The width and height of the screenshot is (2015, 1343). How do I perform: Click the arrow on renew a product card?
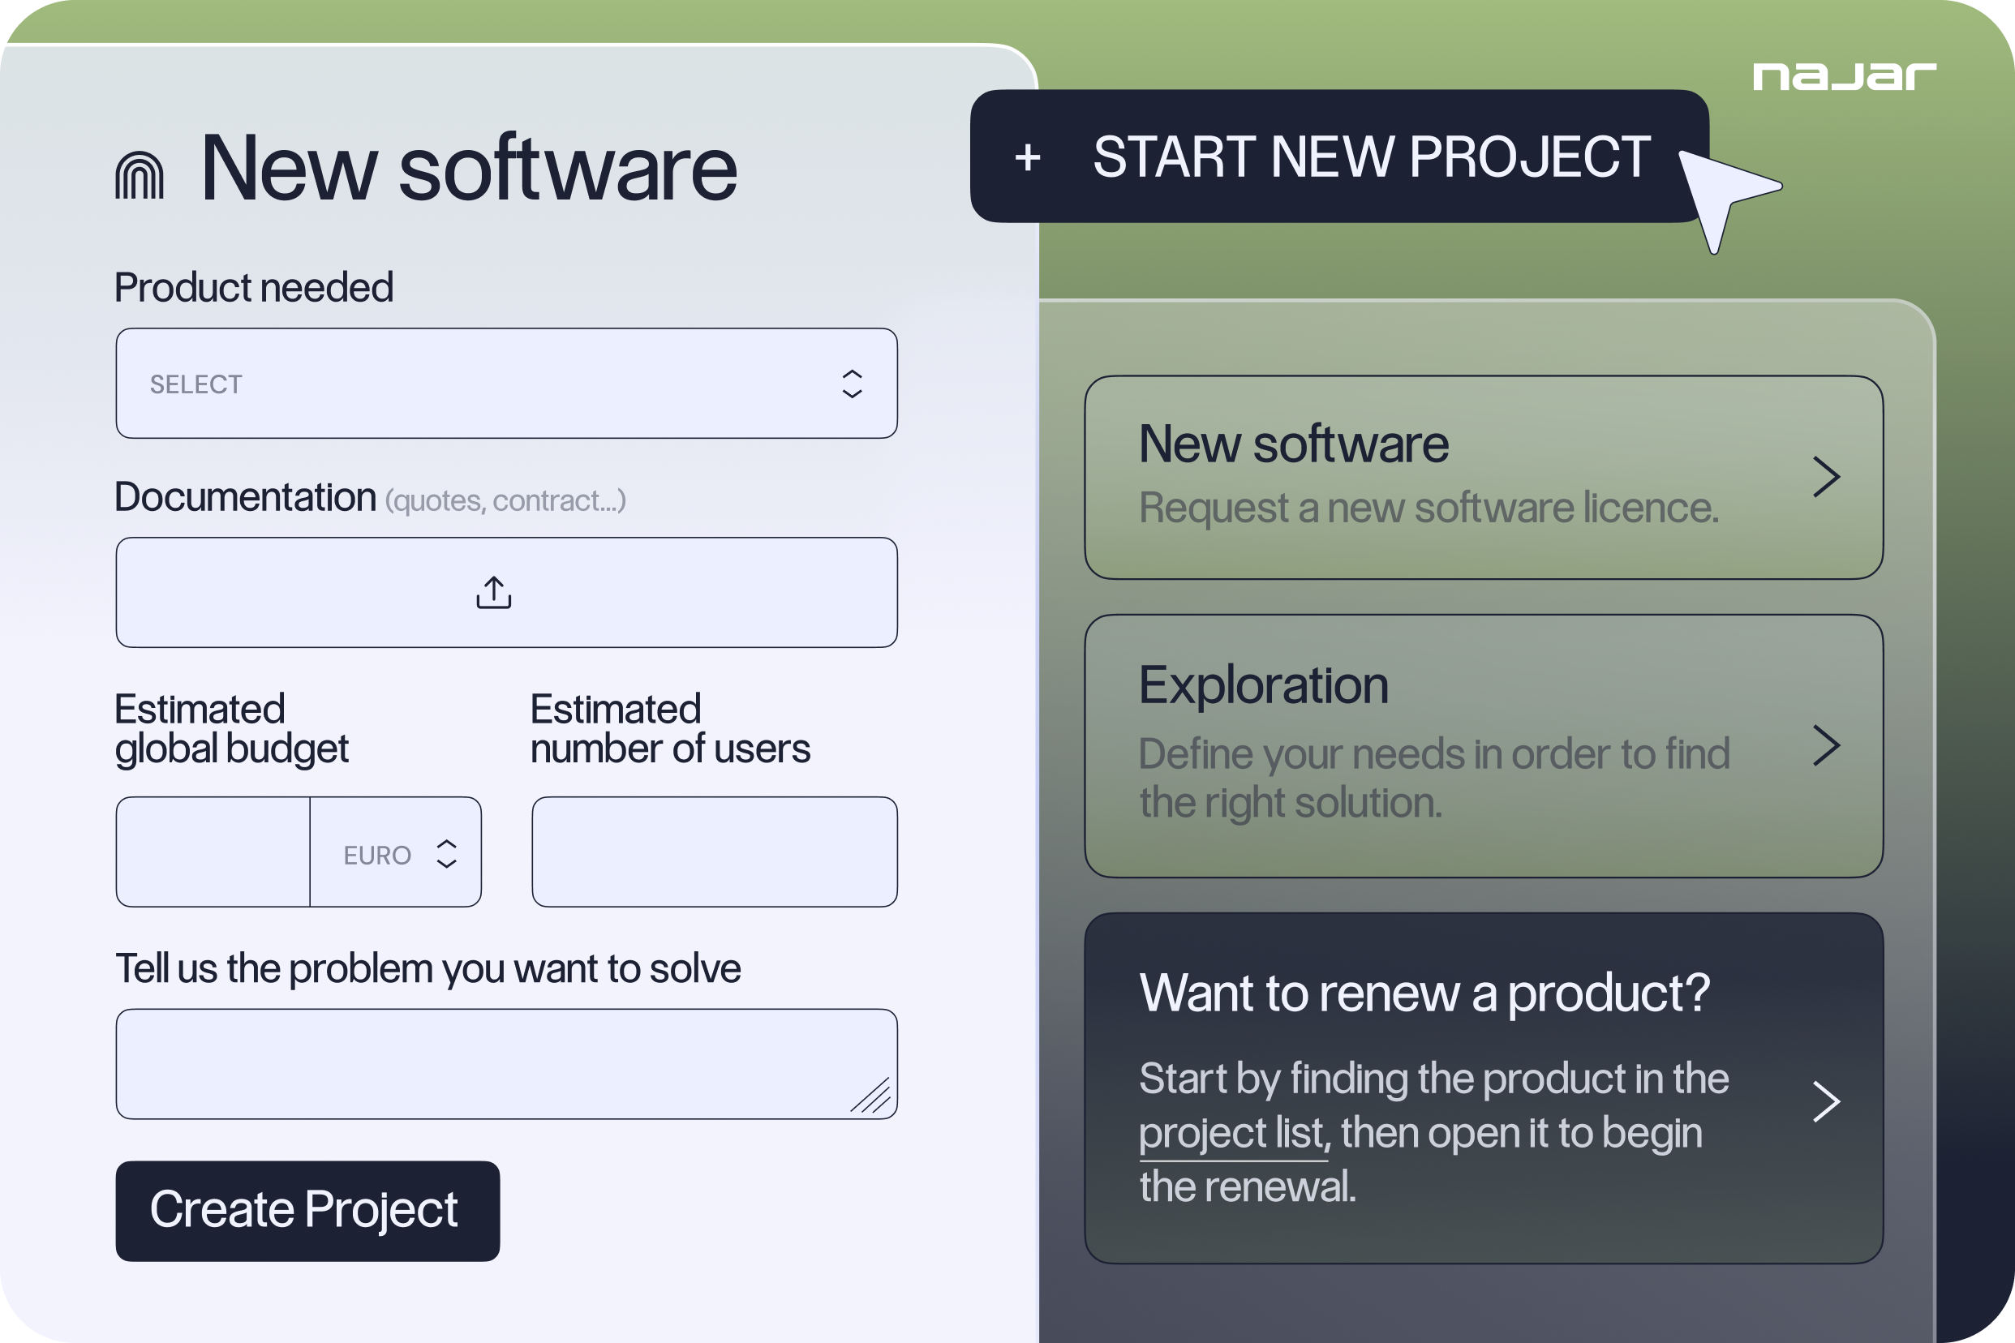pyautogui.click(x=1827, y=1101)
